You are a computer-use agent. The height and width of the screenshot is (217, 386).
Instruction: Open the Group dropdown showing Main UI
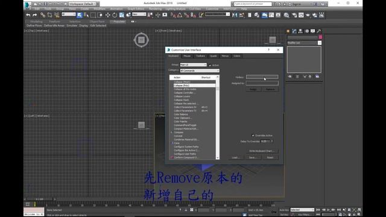(x=193, y=64)
